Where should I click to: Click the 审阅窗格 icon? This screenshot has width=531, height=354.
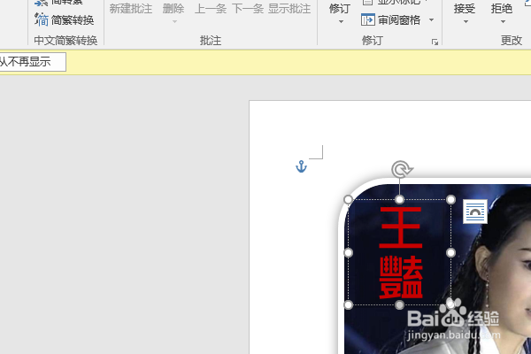coord(368,20)
